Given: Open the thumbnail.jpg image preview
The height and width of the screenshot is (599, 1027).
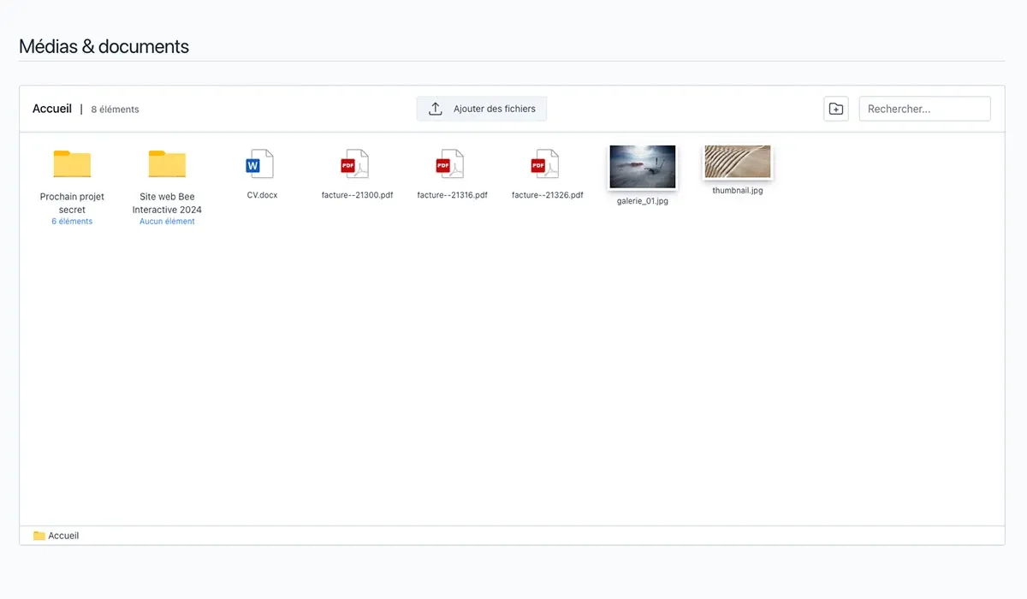Looking at the screenshot, I should click(738, 162).
